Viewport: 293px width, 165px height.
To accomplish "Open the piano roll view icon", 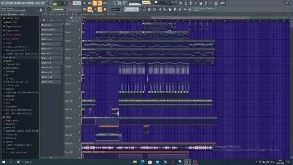I will click(x=150, y=9).
